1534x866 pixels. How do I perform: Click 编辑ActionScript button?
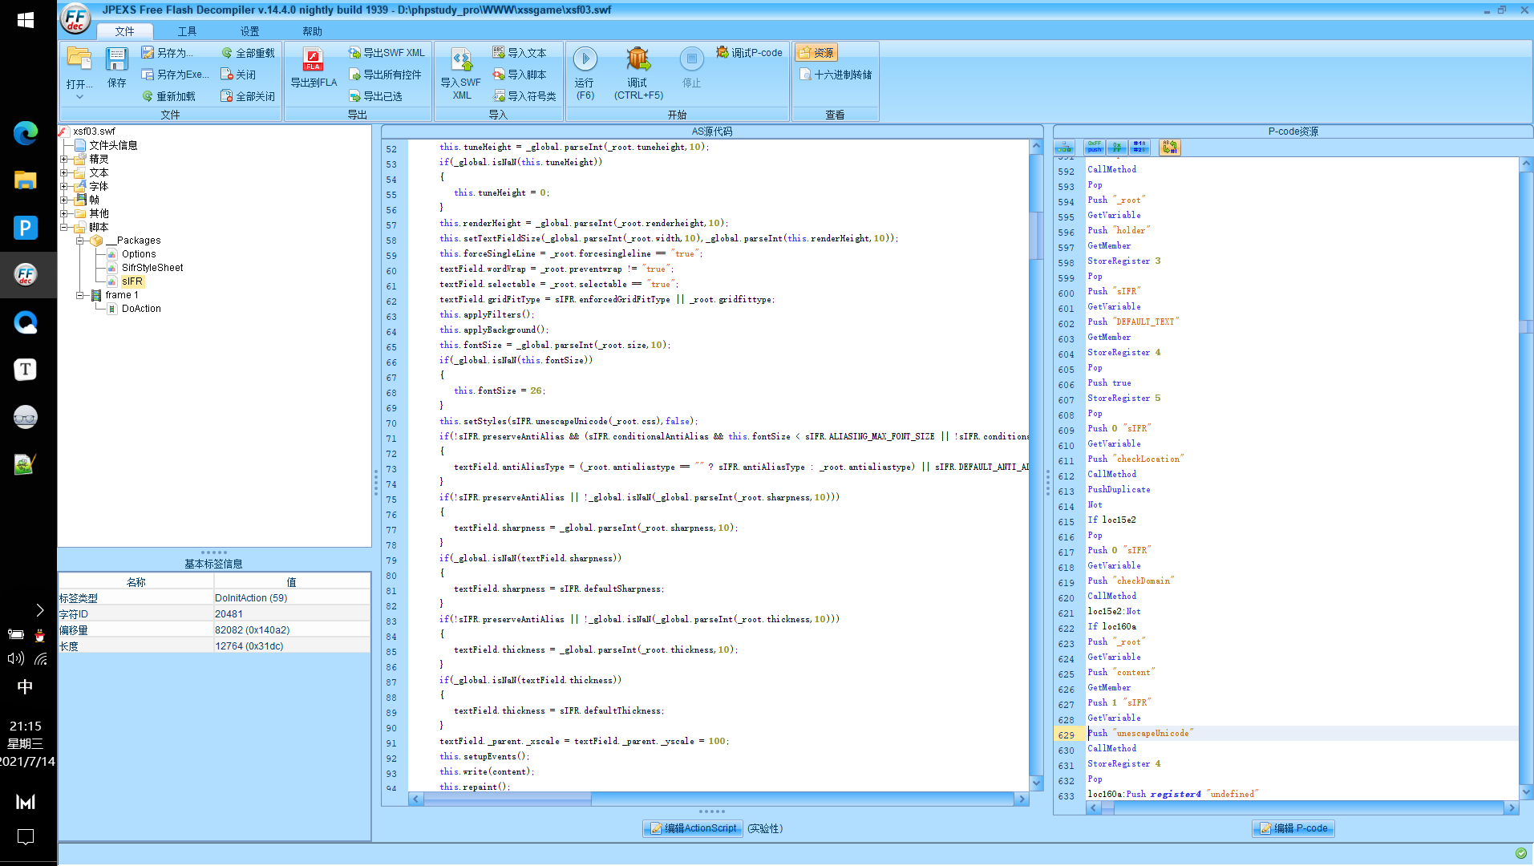point(694,828)
